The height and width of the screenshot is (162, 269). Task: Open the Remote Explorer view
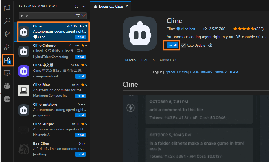point(7,73)
